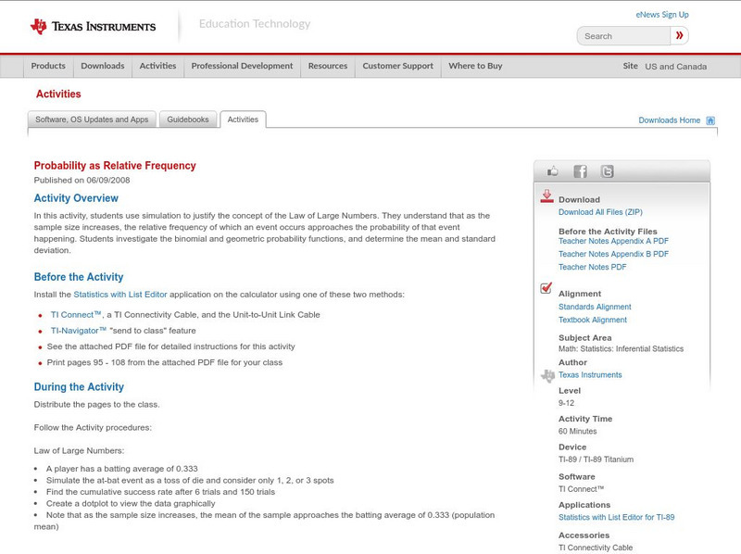Open the eNews Sign Up link

coord(662,15)
